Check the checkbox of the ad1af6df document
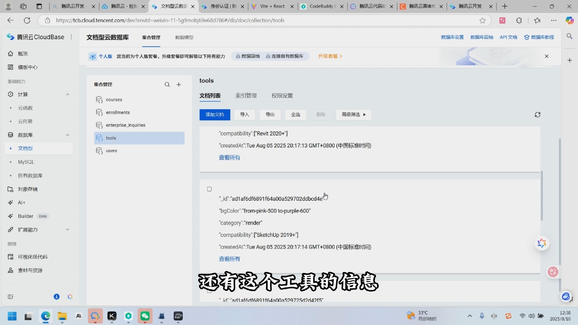This screenshot has height=325, width=578. point(209,189)
